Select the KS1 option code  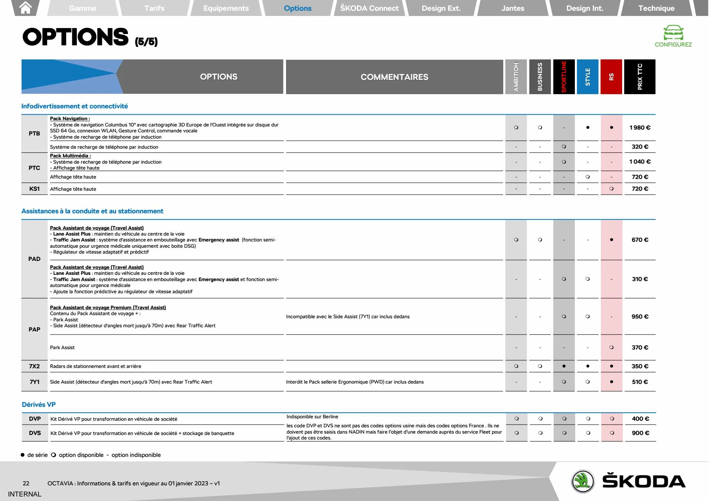coord(34,189)
